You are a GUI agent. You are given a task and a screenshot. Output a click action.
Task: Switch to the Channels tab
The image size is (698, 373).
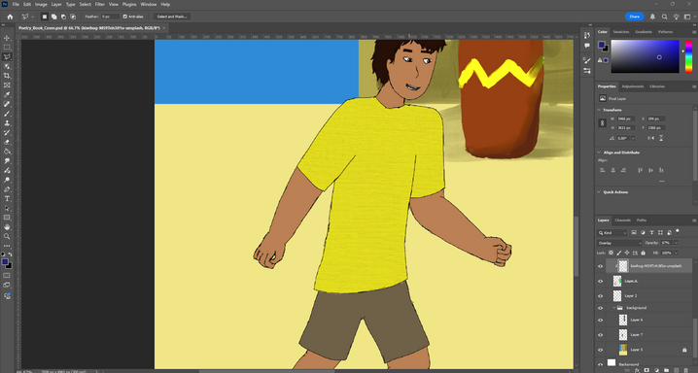[622, 220]
